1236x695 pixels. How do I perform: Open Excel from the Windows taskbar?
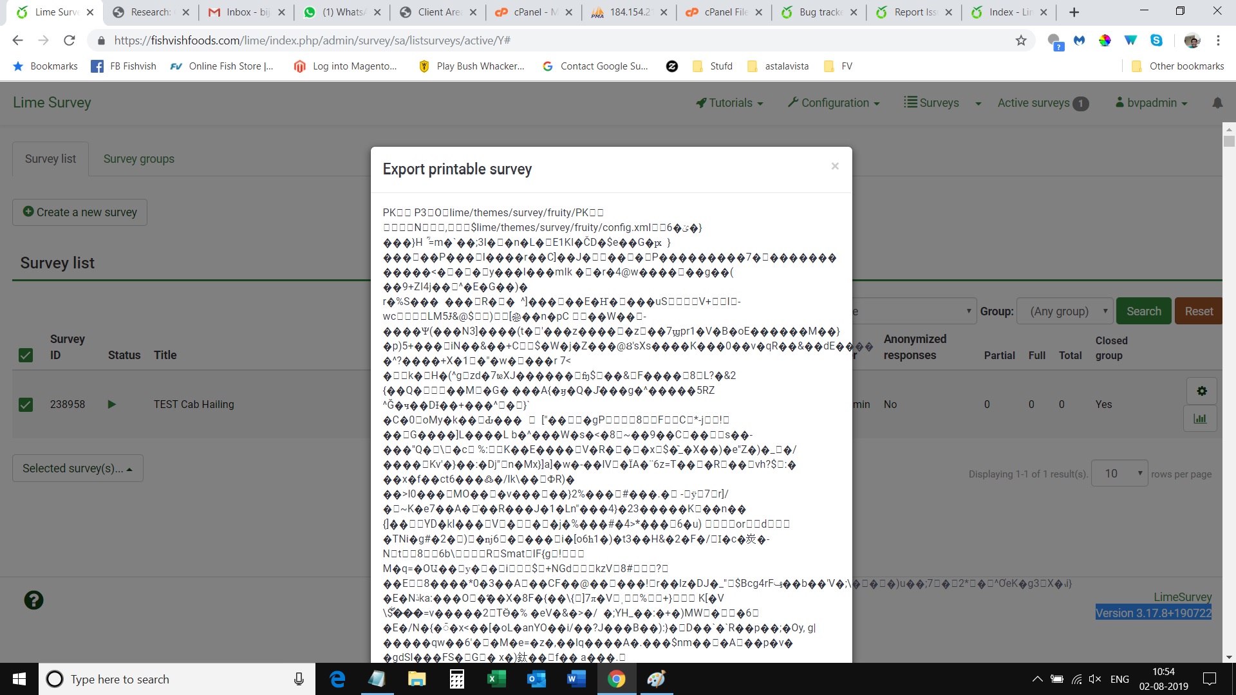coord(496,679)
